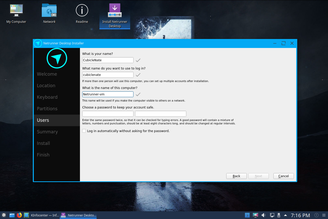This screenshot has width=328, height=219.
Task: Select the Finish step in sidebar
Action: point(57,155)
